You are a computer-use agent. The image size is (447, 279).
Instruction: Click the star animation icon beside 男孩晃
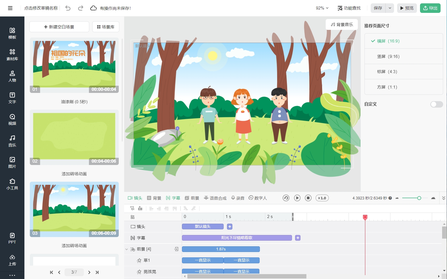tap(139, 272)
